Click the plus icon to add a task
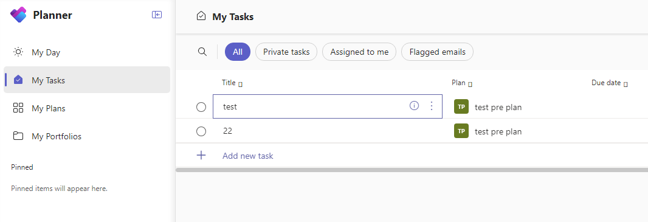The height and width of the screenshot is (222, 648). (201, 156)
